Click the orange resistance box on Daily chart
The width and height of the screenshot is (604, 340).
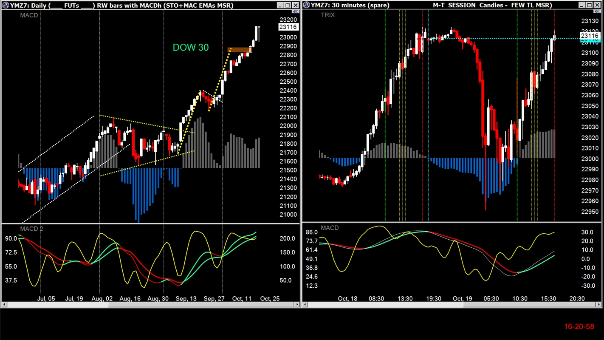tap(240, 50)
